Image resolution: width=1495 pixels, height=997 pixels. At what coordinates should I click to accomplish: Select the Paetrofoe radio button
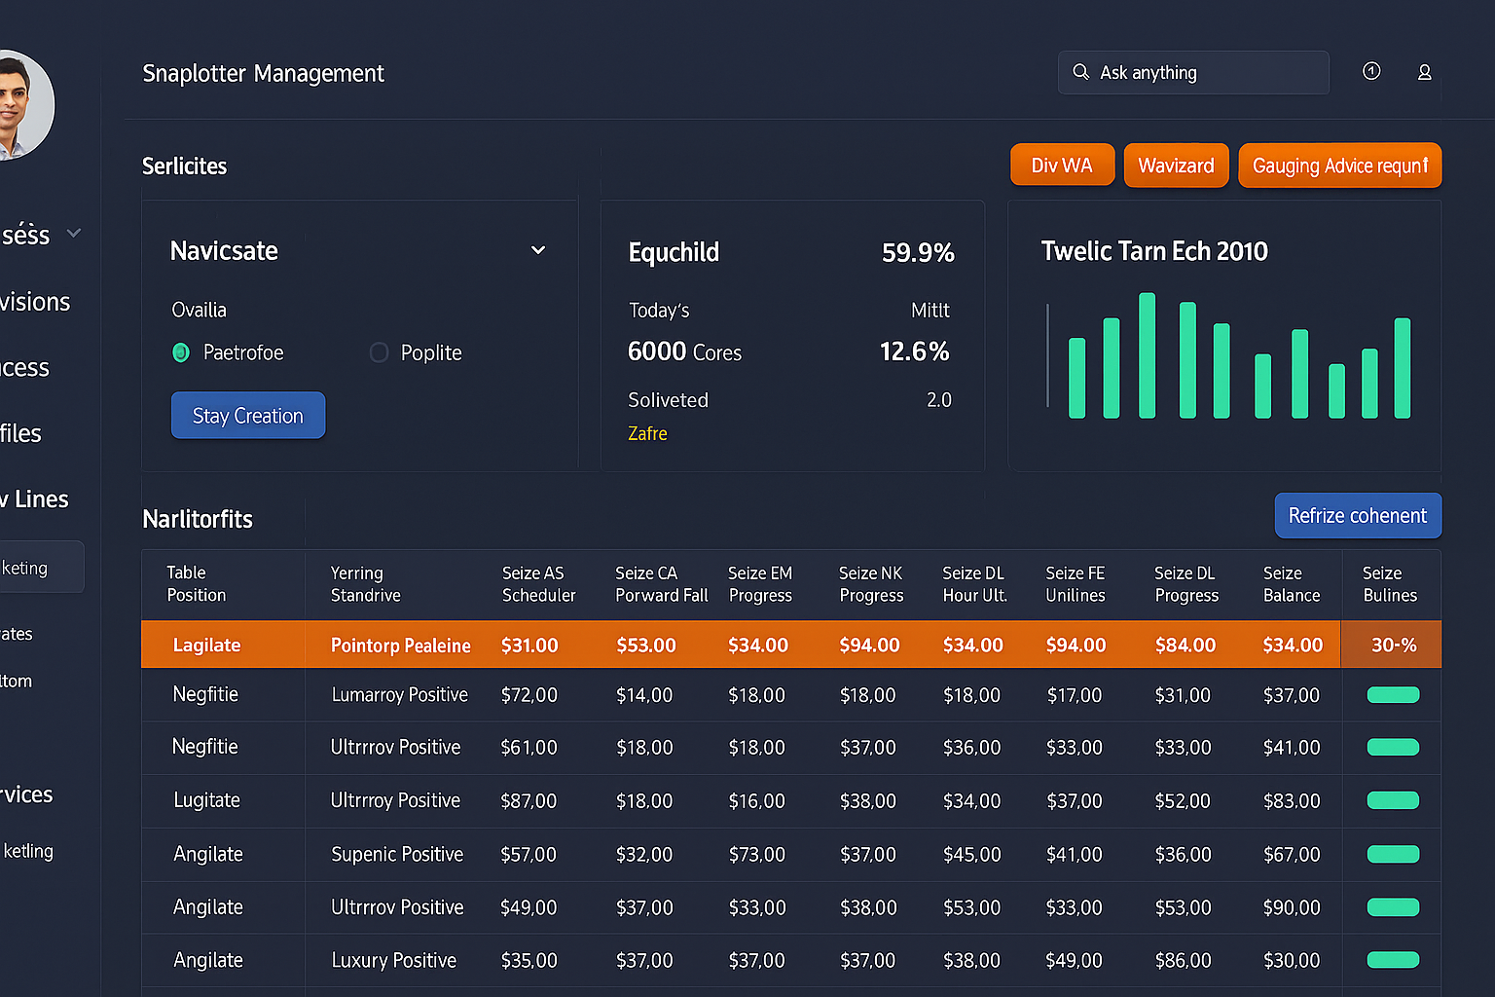click(x=181, y=352)
